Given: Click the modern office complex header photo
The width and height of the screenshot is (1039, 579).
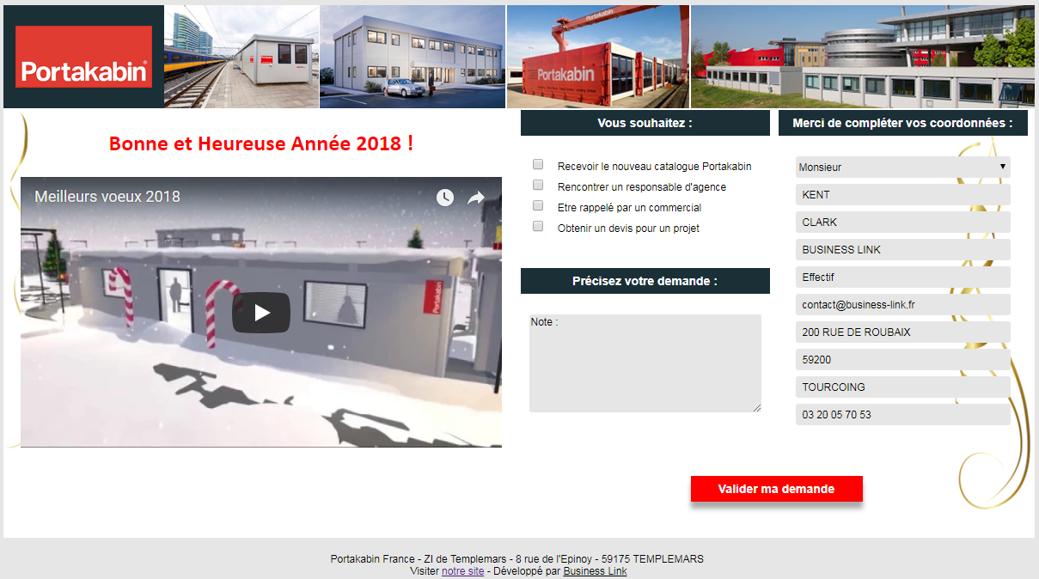Looking at the screenshot, I should tap(863, 57).
